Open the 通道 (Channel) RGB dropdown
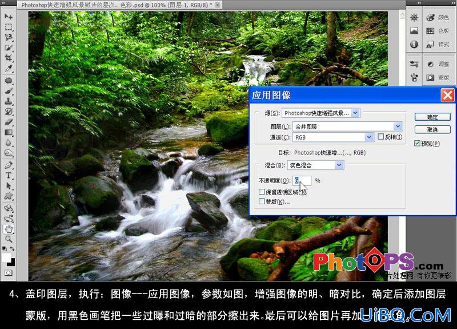This screenshot has height=329, width=457. click(x=333, y=137)
